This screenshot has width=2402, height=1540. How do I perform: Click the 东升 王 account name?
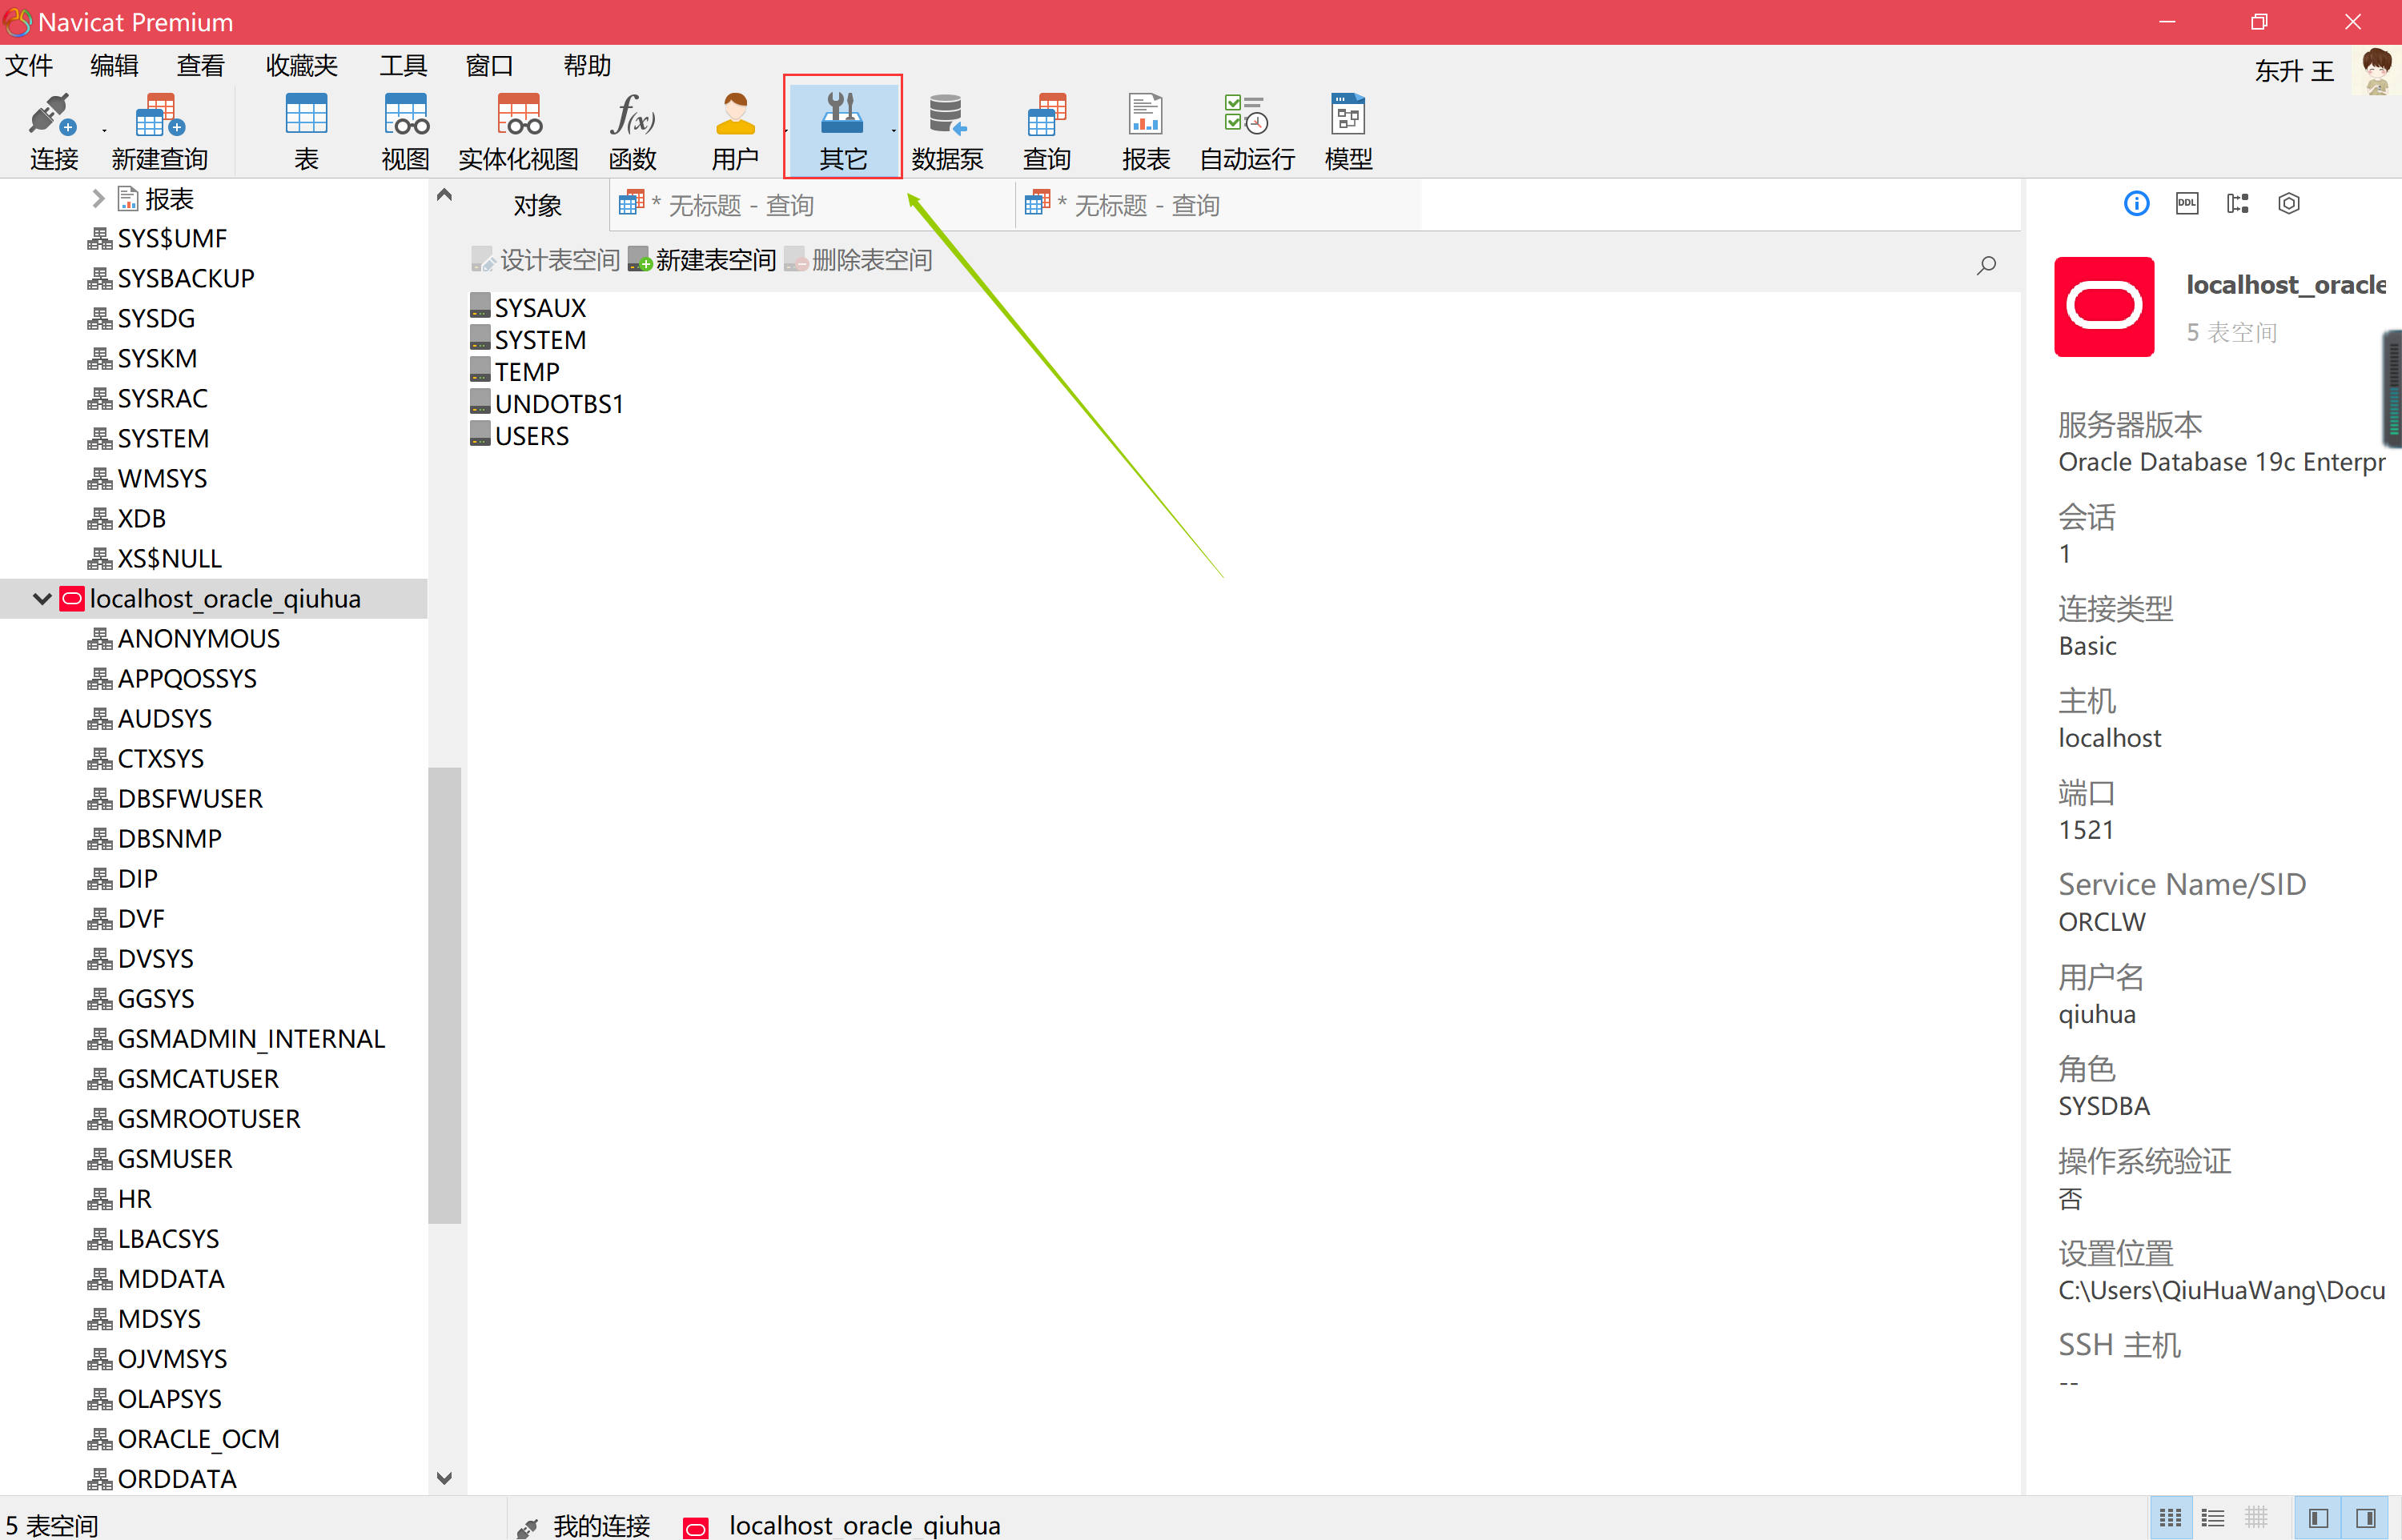tap(2294, 71)
